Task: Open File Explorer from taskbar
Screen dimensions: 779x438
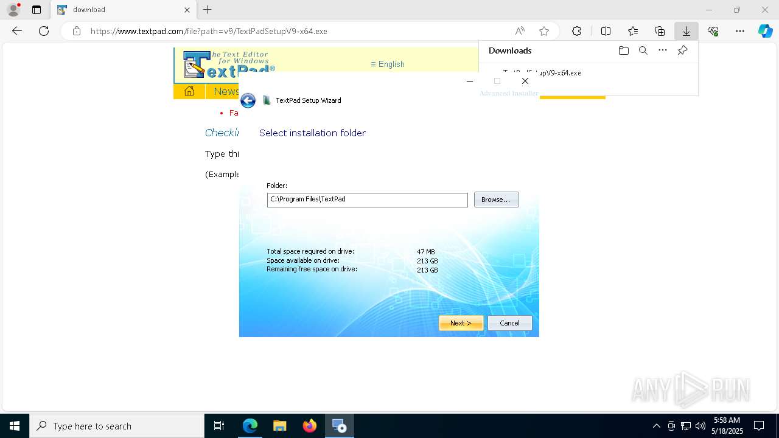Action: point(280,426)
